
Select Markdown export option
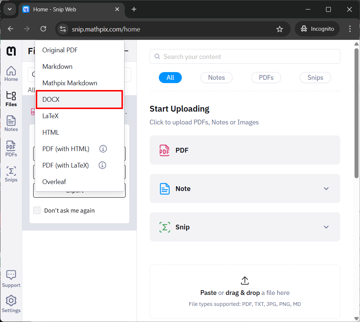point(80,67)
